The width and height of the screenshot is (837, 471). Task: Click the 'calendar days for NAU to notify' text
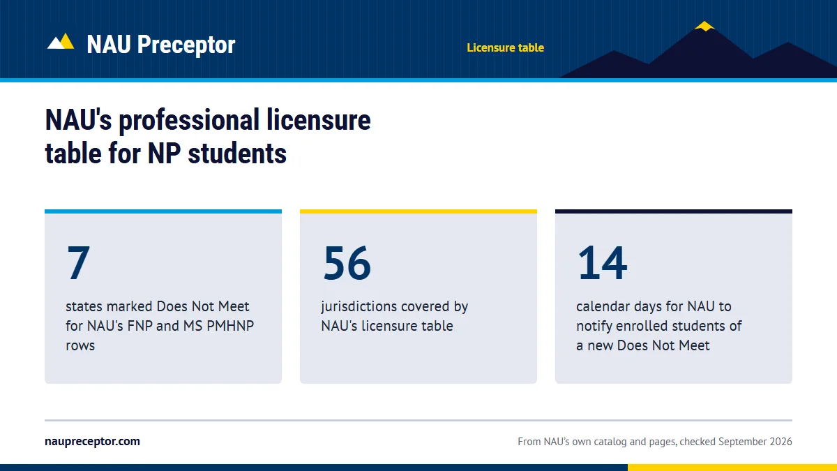658,326
